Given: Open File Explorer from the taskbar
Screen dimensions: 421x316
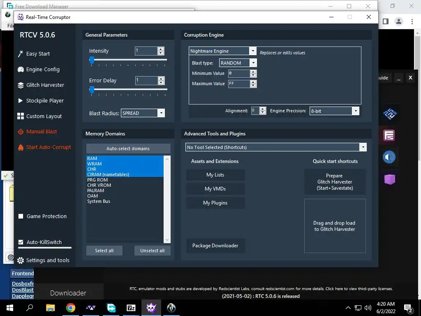Looking at the screenshot, I should [50, 308].
